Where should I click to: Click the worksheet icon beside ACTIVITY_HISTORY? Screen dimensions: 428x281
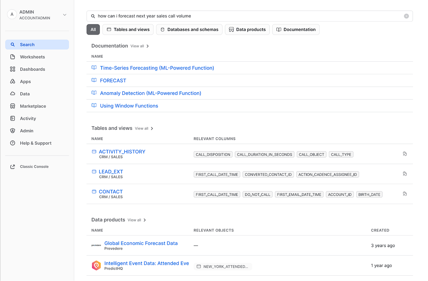tap(404, 154)
